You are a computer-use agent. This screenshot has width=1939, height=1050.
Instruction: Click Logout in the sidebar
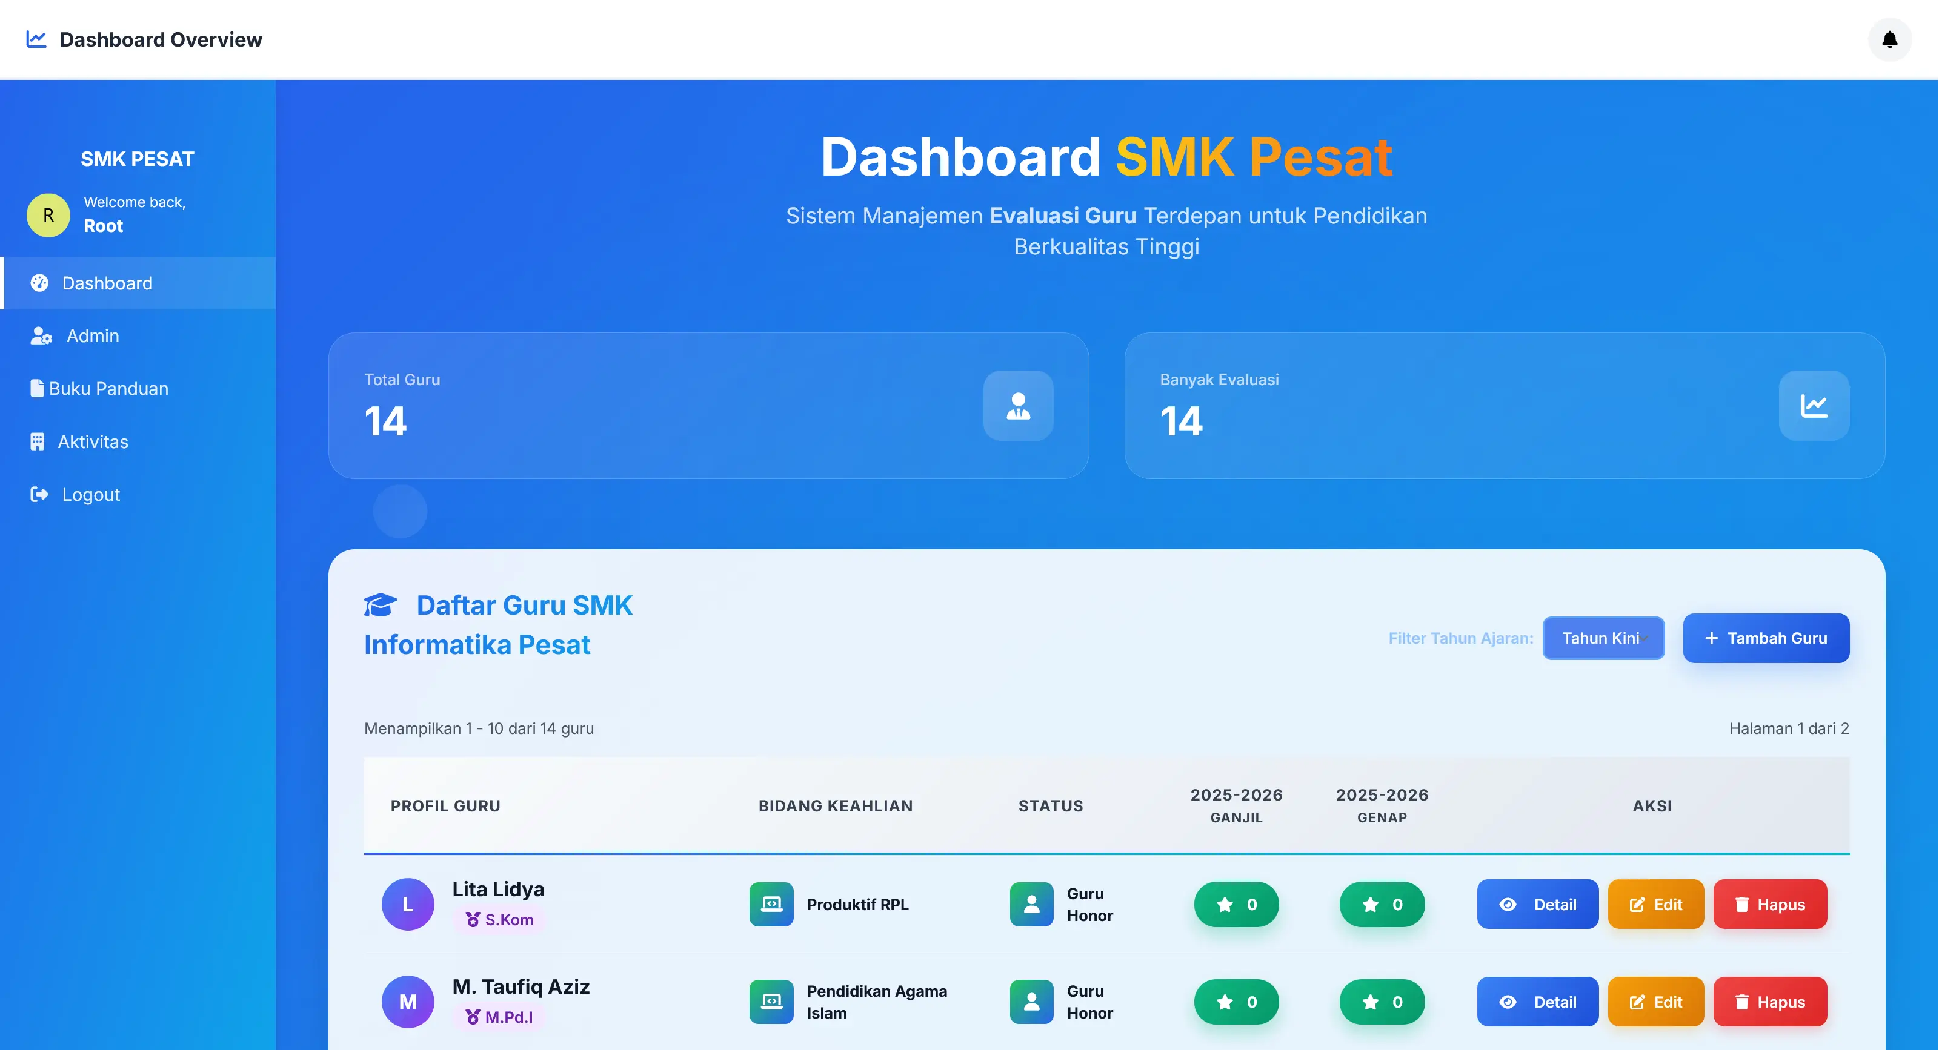tap(90, 494)
